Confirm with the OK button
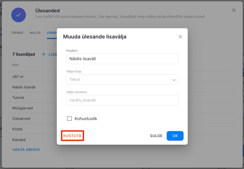Screen dimensions: 244x169 [175, 136]
